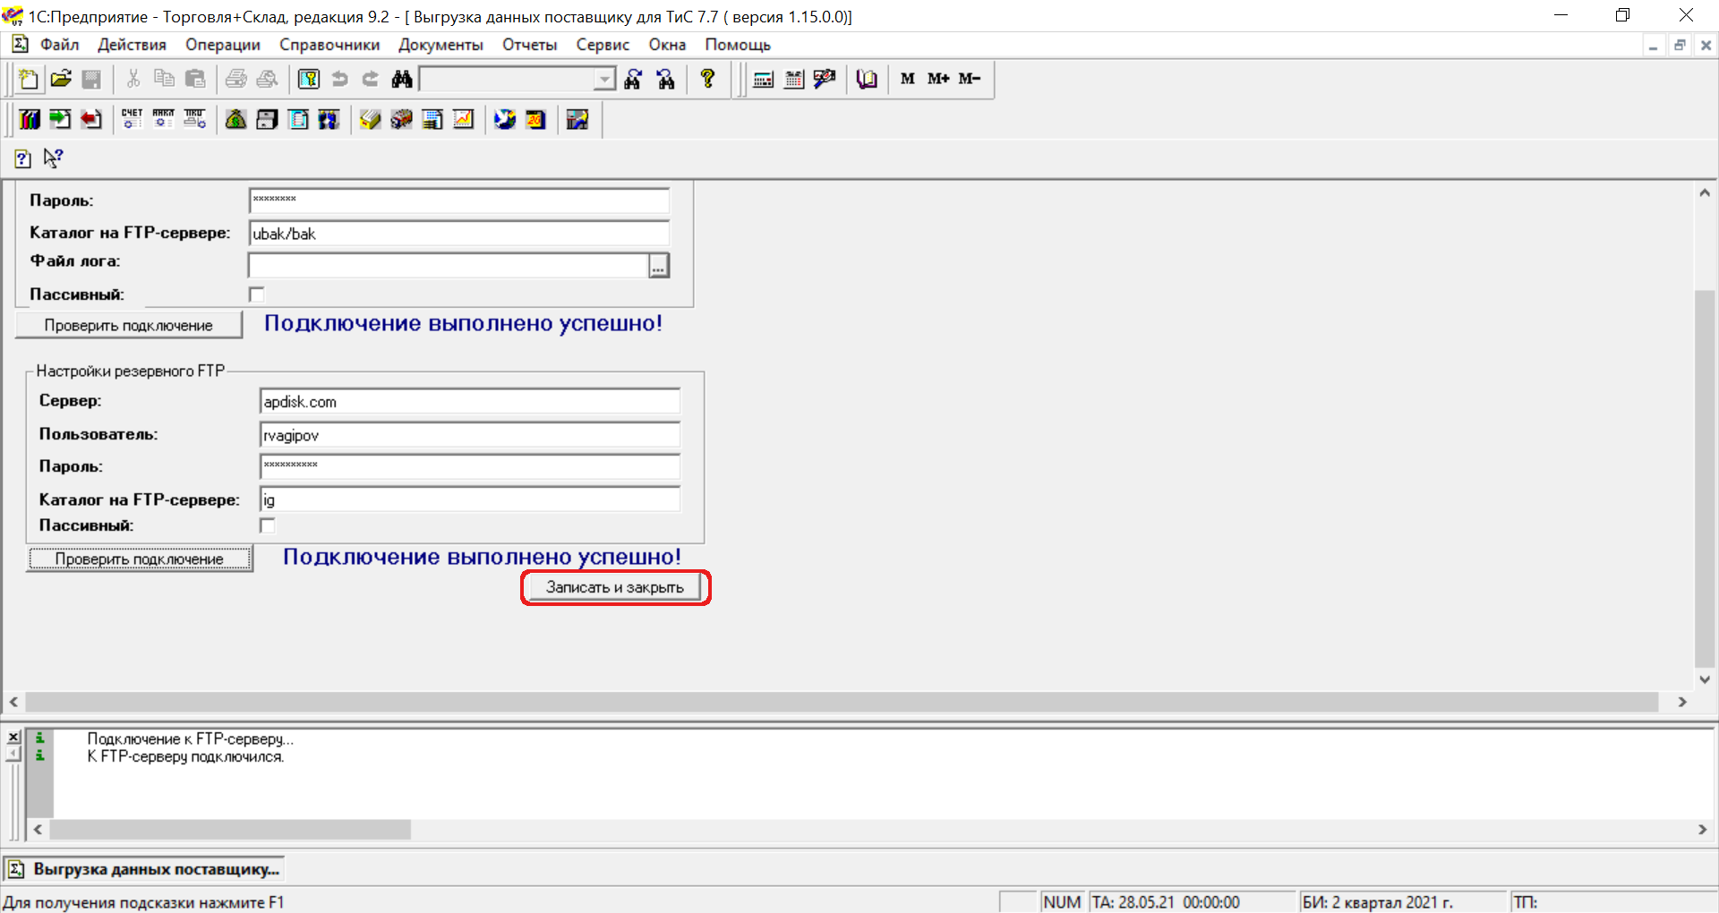Click upper Проверить подключение button
This screenshot has height=913, width=1719.
(129, 325)
